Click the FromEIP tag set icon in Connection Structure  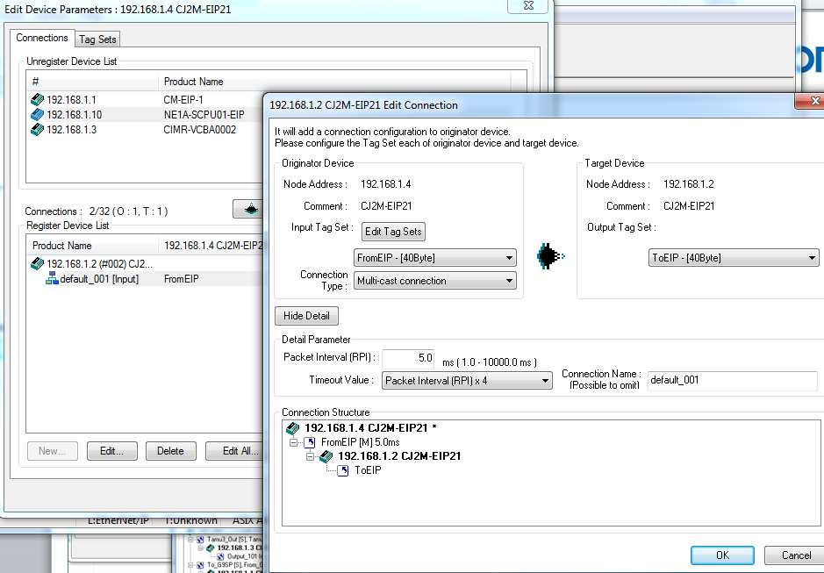tap(310, 442)
